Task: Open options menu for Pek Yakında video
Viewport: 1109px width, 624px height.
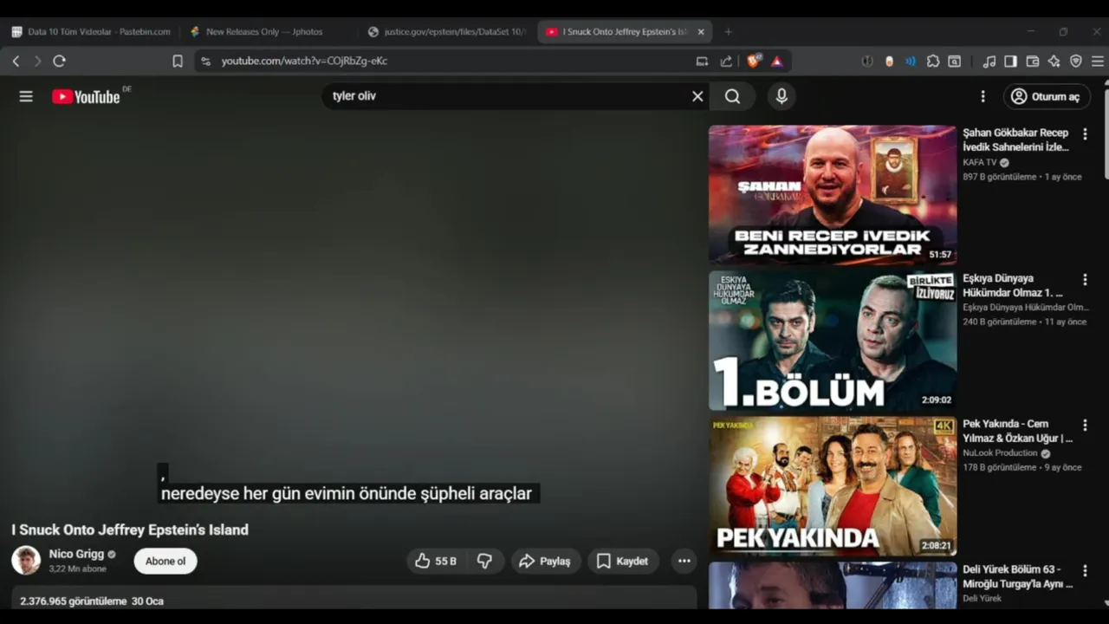Action: pos(1085,426)
